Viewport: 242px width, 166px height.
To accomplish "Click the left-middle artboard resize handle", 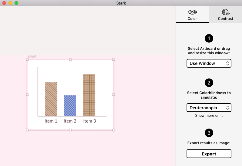I will point(27,94).
